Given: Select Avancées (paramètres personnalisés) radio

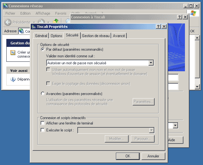Looking at the screenshot, I should tap(42, 93).
